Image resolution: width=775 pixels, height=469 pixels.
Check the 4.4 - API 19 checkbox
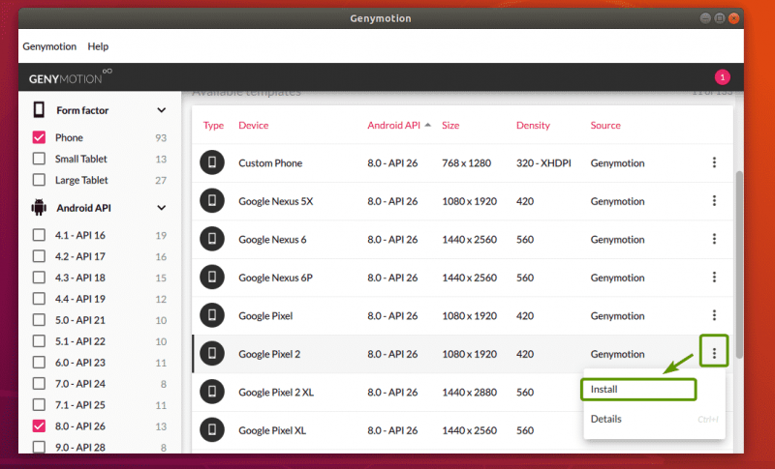39,299
